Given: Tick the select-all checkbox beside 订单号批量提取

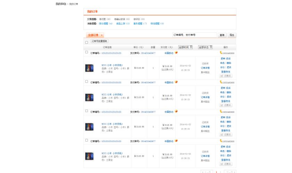Looking at the screenshot, I should tap(87, 42).
